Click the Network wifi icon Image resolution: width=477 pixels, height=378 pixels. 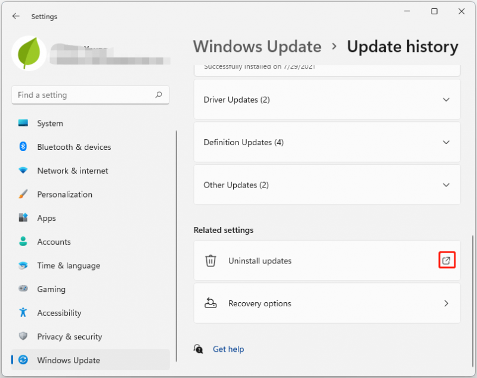[x=23, y=171]
